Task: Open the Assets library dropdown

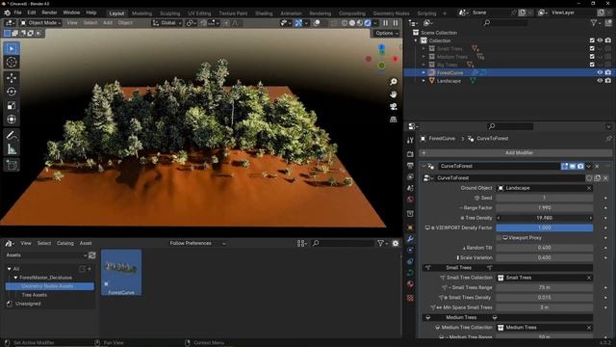Action: 46,255
